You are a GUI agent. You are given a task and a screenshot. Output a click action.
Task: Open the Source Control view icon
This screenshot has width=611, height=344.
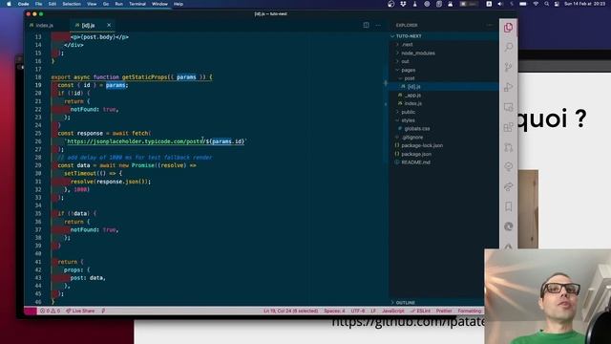click(x=508, y=67)
